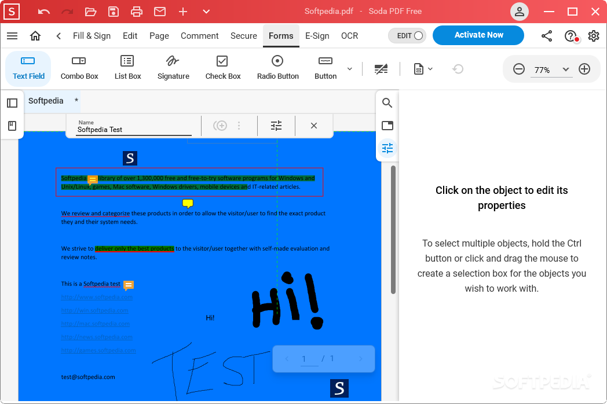Open the Secure tab
The image size is (607, 404).
pos(244,36)
